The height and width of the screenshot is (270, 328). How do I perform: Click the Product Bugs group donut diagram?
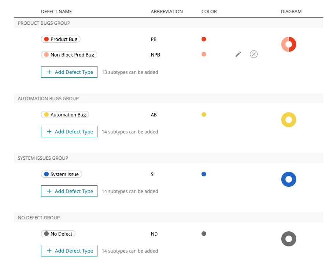click(289, 44)
